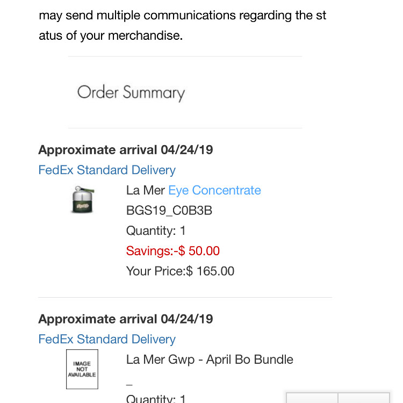Click the 'La Mer' brand text before Eye Concentrate
Viewport: 403px width, 403px height.
tap(146, 190)
